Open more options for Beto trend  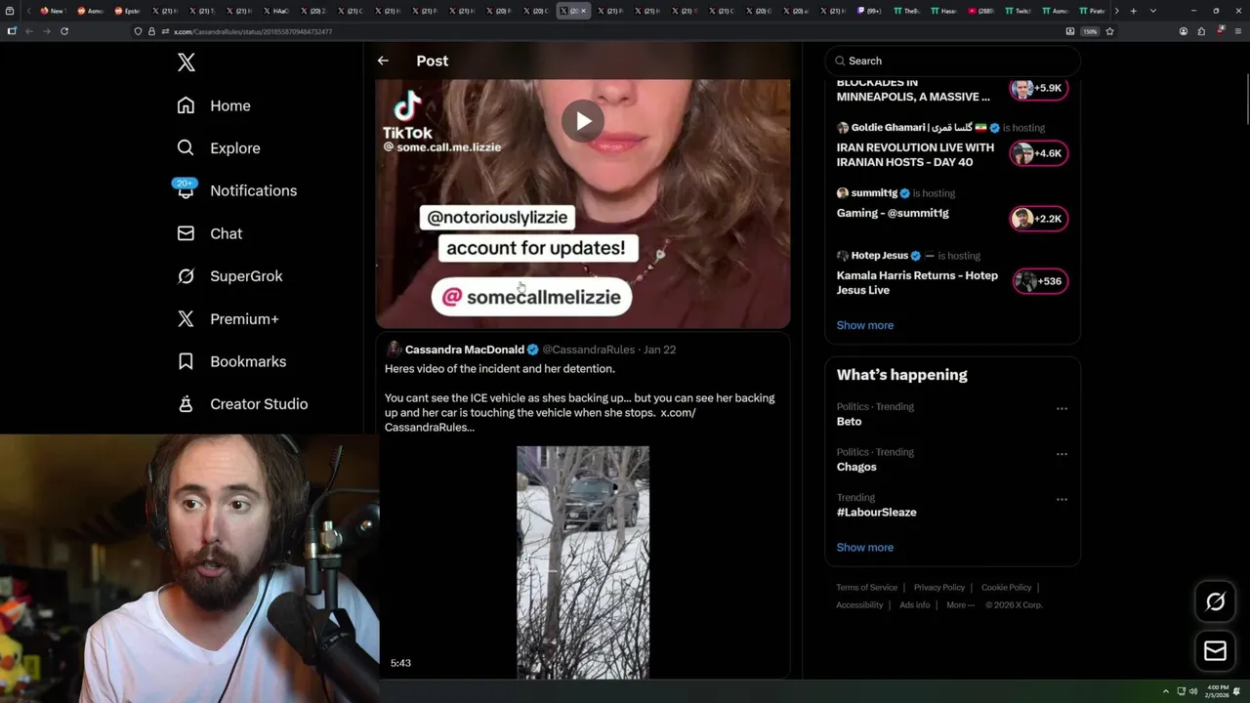[1062, 408]
